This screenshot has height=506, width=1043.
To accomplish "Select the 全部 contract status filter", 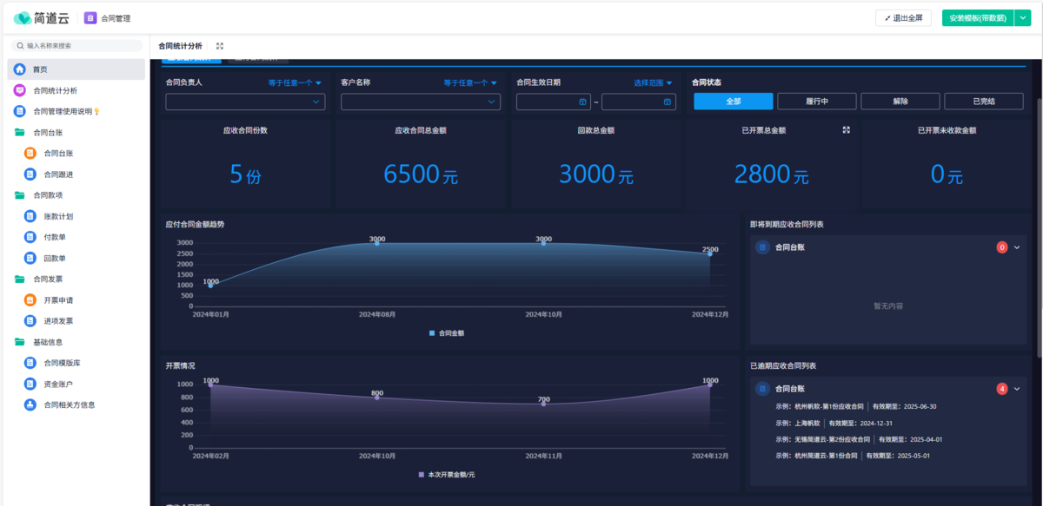I will click(733, 102).
